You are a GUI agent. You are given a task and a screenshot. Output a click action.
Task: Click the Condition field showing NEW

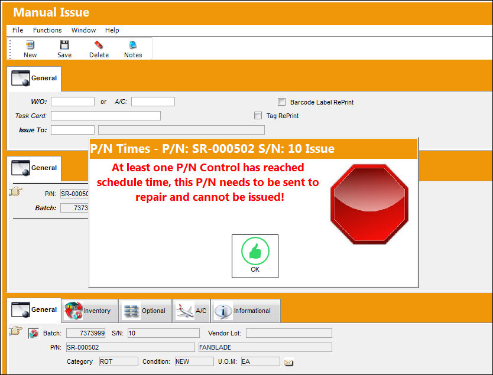(x=194, y=361)
